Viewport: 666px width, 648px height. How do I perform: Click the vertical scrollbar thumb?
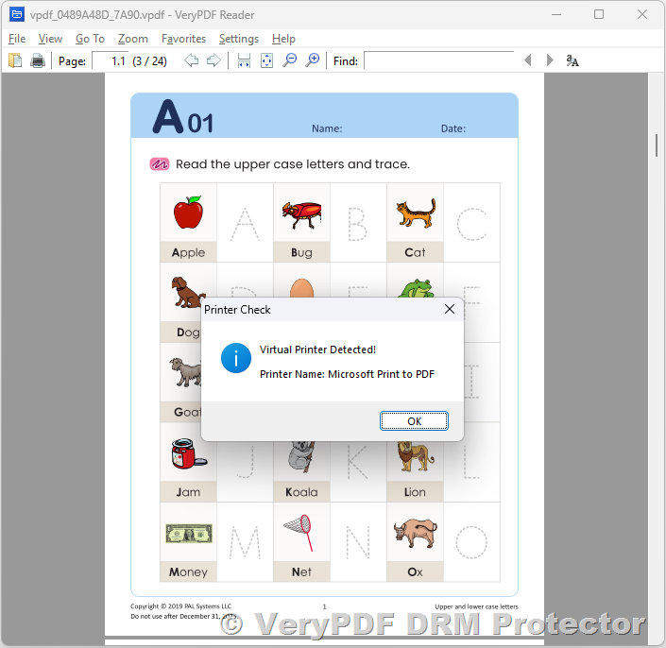(x=657, y=145)
